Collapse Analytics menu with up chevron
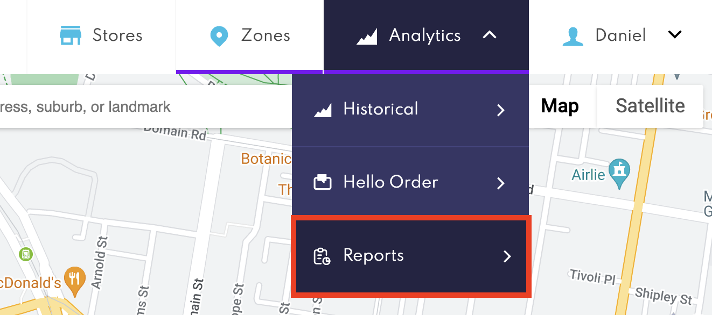The image size is (712, 315). [489, 35]
